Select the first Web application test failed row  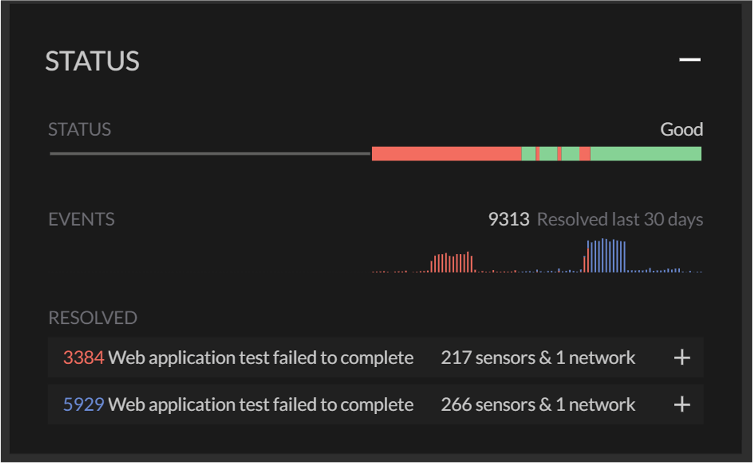(x=375, y=358)
